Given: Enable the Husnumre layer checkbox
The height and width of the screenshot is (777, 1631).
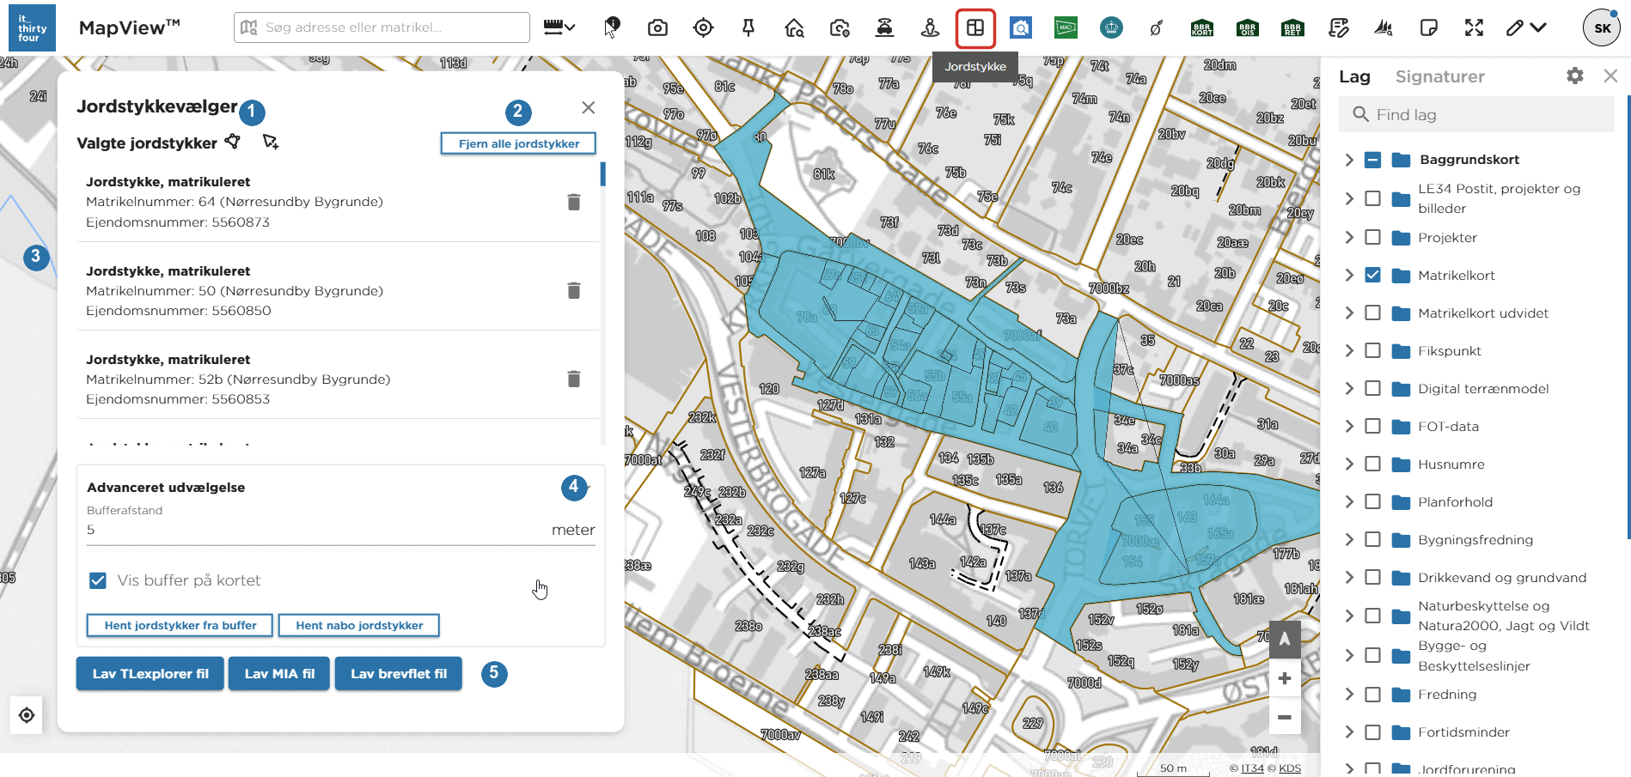Looking at the screenshot, I should tap(1372, 464).
